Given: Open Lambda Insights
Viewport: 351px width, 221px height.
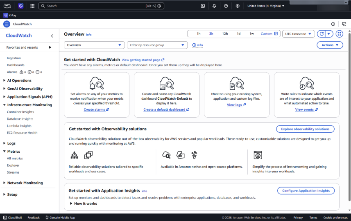Looking at the screenshot, I should [x=19, y=126].
